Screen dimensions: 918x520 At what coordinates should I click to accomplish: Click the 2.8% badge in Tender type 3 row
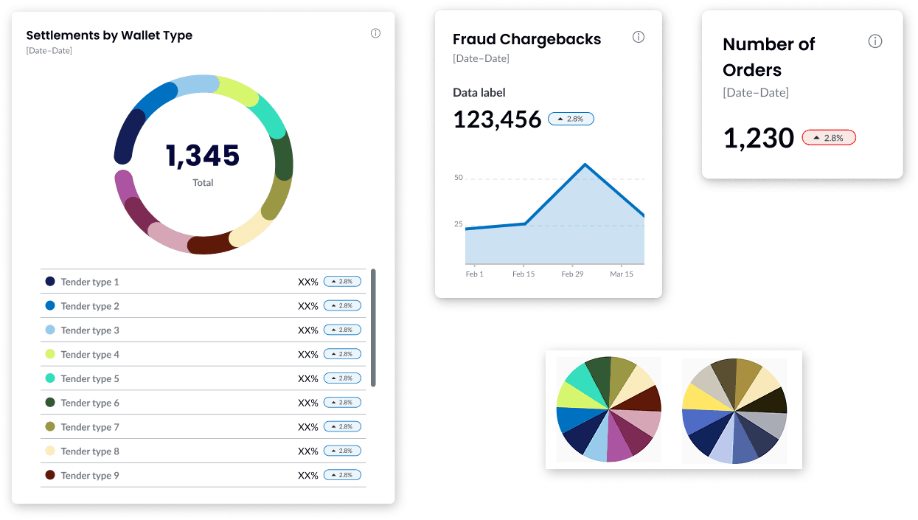[342, 330]
